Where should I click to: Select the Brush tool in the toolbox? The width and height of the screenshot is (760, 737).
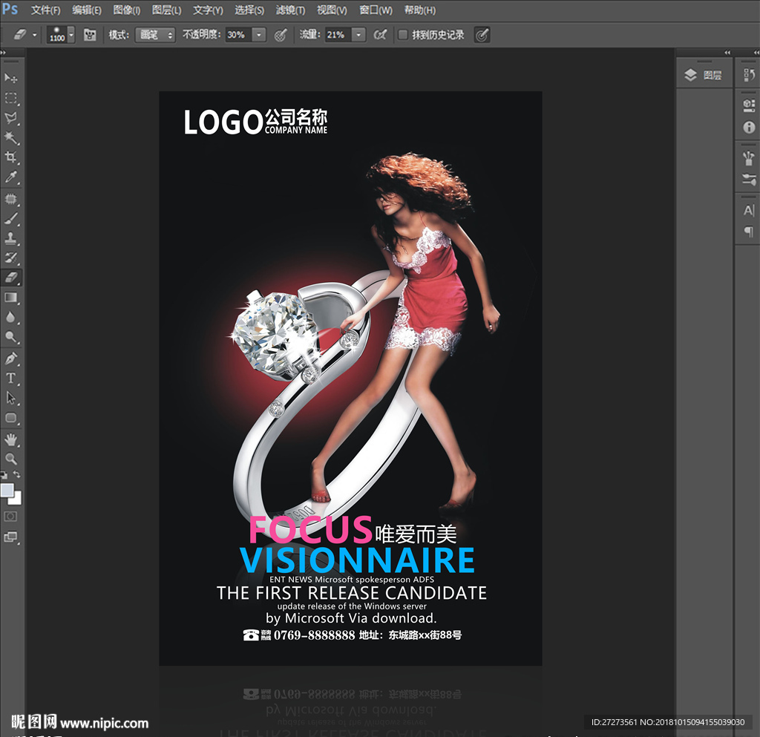pos(10,218)
